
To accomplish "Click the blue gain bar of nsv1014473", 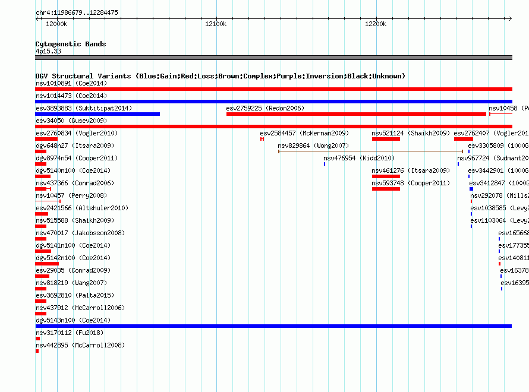I will (x=273, y=102).
